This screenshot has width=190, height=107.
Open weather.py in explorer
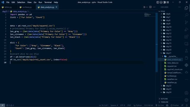172,83
